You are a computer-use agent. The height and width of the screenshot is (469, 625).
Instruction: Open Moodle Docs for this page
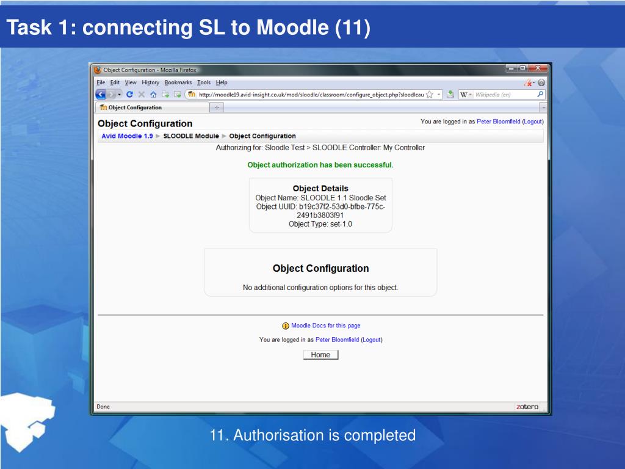pyautogui.click(x=326, y=325)
